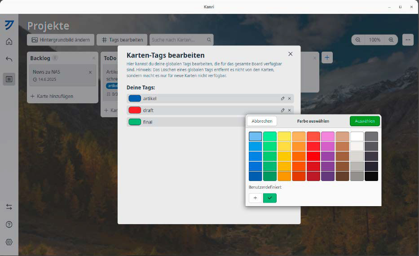Add a custom color with plus button
This screenshot has height=256, width=419.
[256, 198]
